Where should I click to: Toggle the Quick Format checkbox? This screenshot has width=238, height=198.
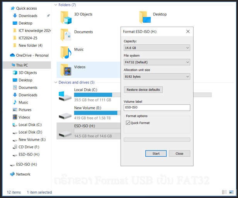(128, 123)
